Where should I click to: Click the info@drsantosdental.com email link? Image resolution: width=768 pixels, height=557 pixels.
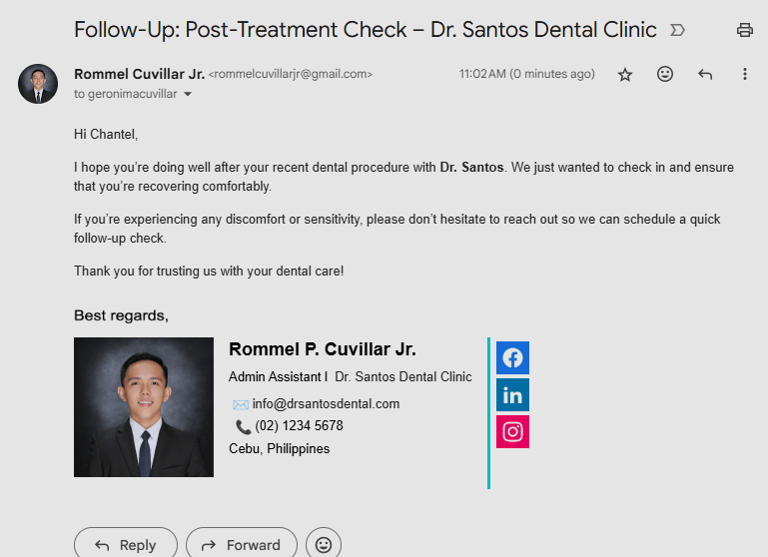point(326,404)
